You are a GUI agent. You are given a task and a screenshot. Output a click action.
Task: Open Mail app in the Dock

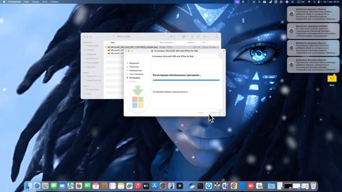[x=62, y=186]
